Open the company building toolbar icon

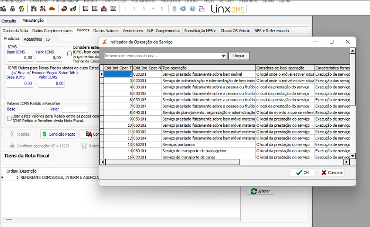[x=3, y=9]
